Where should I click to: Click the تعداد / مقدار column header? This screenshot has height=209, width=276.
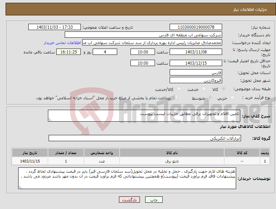(x=66, y=153)
